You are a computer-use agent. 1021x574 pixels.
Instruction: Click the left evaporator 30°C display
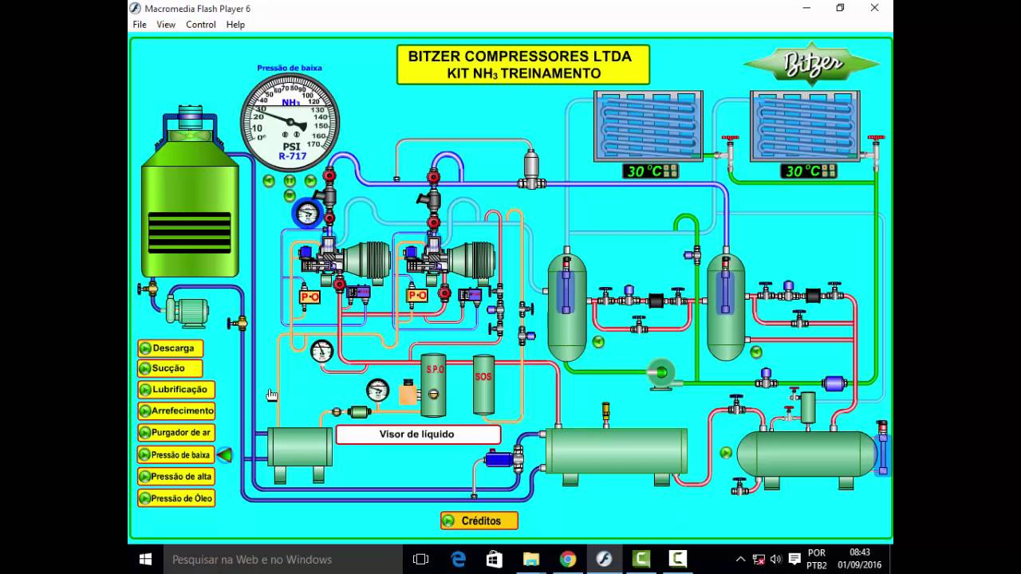[651, 171]
